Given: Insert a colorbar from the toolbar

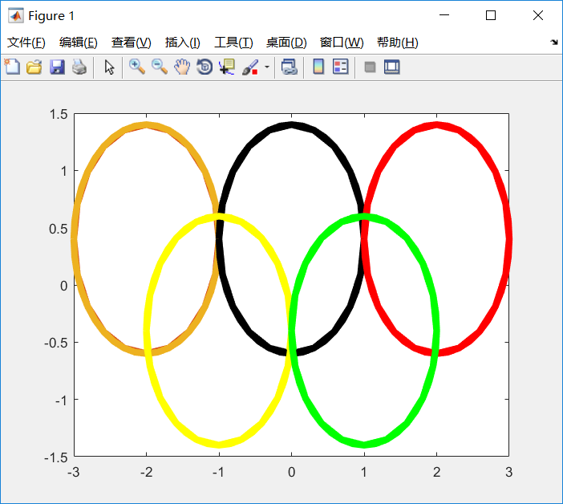Looking at the screenshot, I should click(318, 67).
